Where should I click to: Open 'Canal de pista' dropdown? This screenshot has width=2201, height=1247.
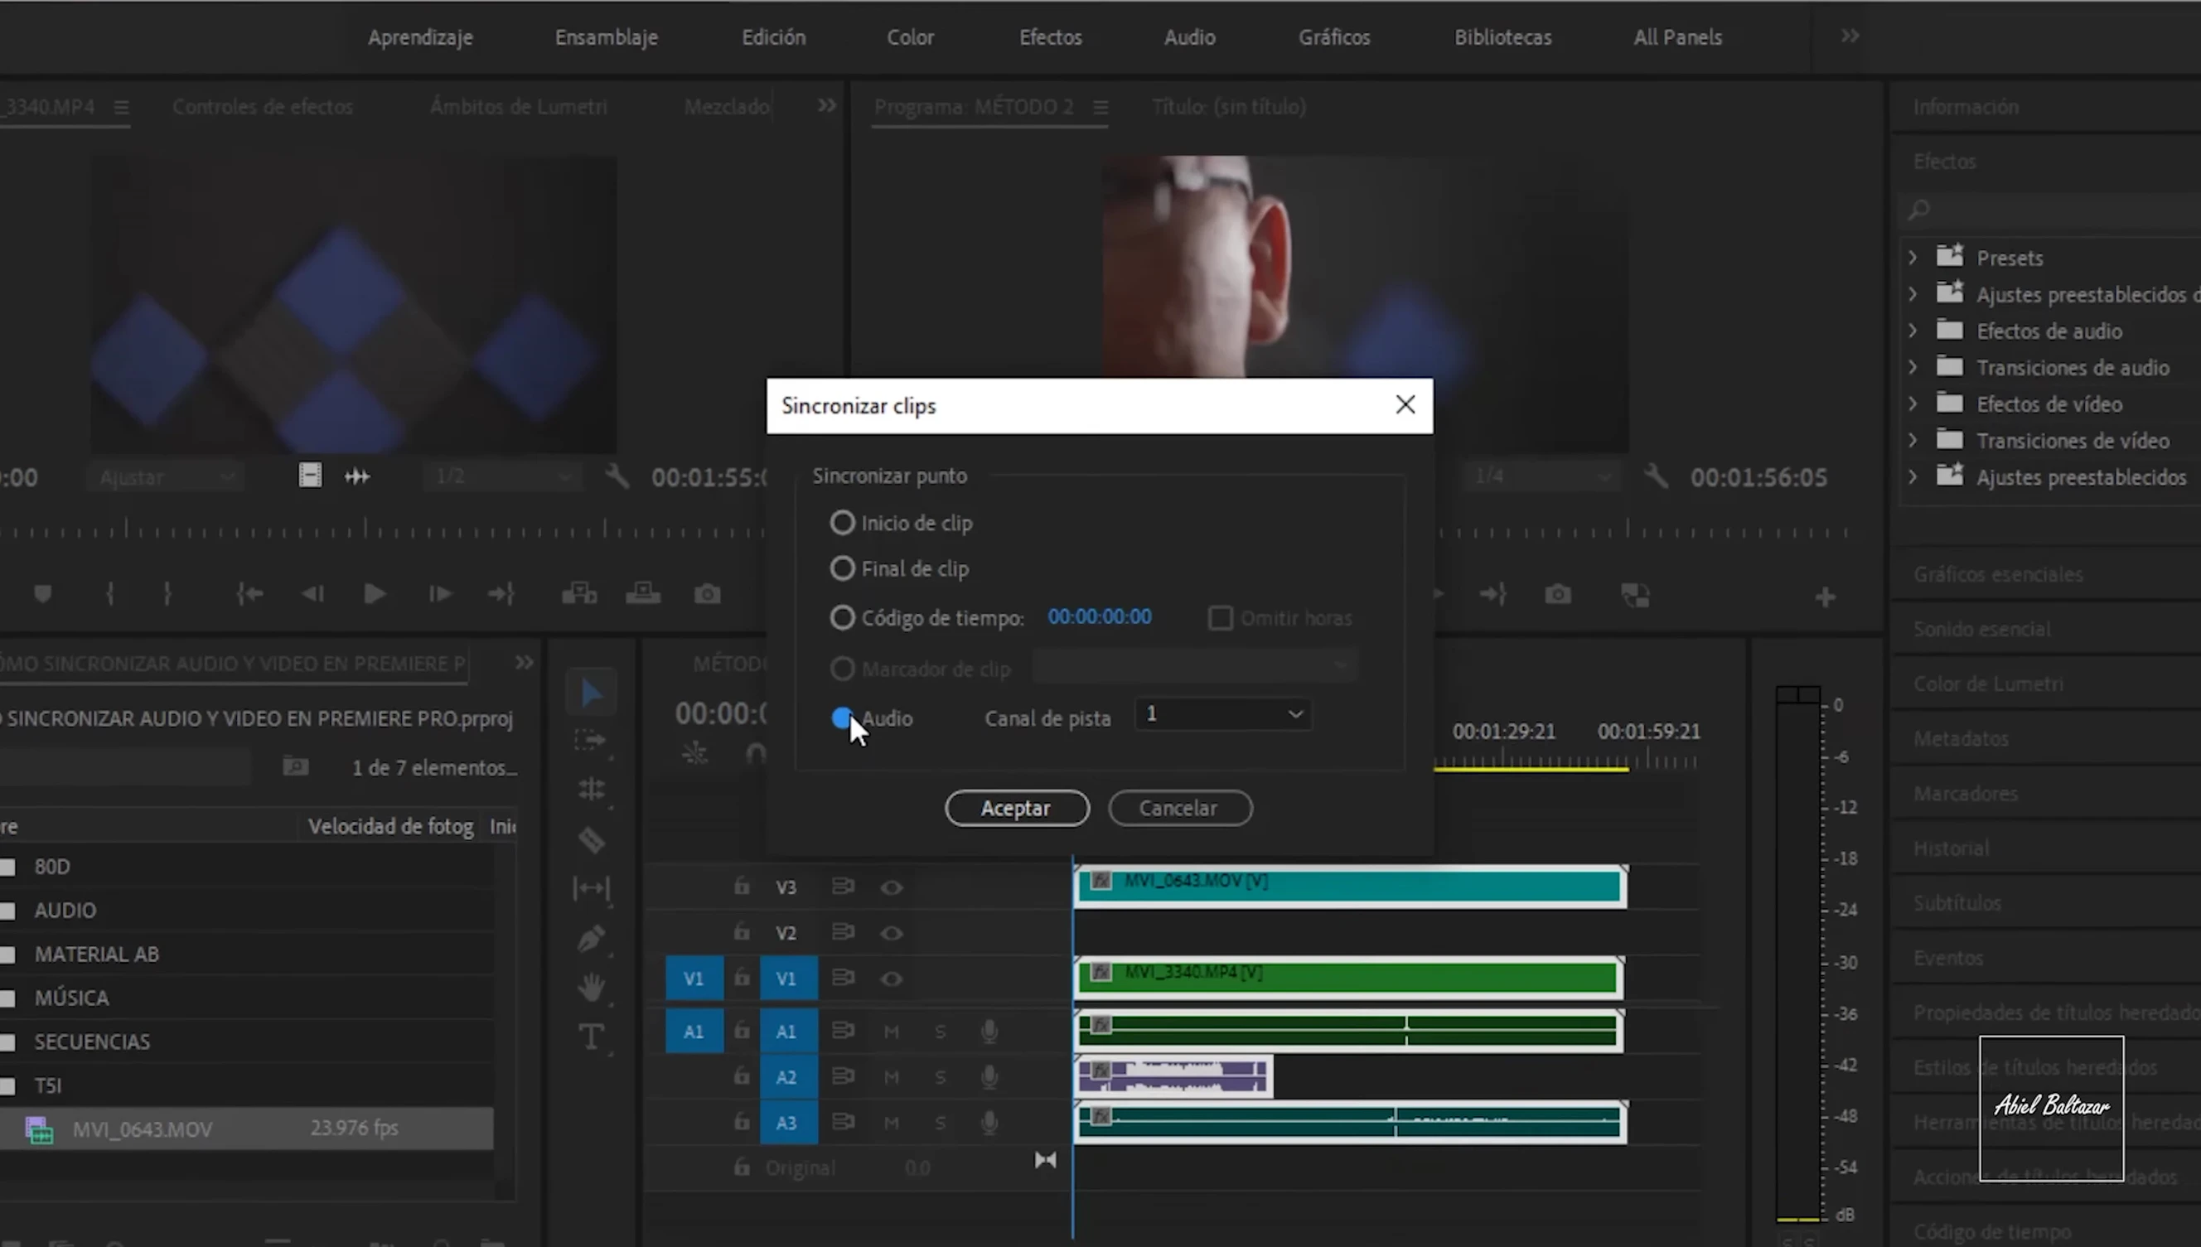click(x=1223, y=714)
